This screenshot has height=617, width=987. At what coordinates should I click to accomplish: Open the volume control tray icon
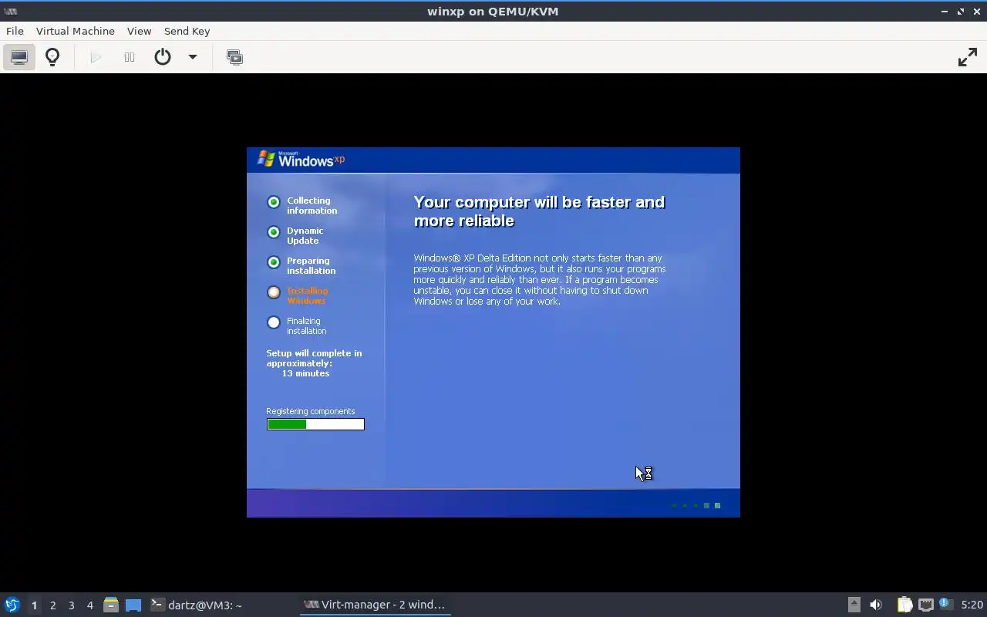(876, 605)
